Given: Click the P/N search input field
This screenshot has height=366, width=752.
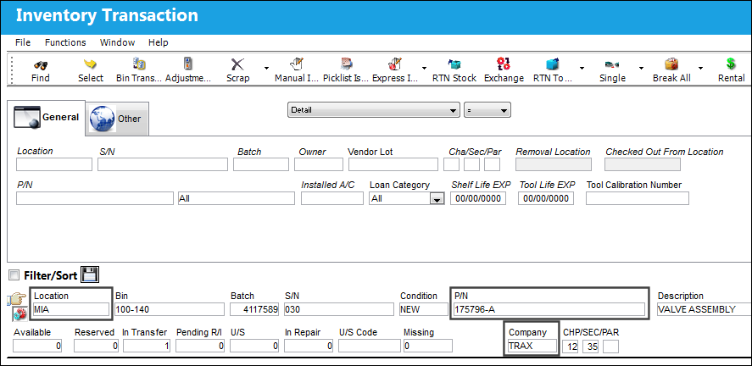Looking at the screenshot, I should tap(94, 198).
